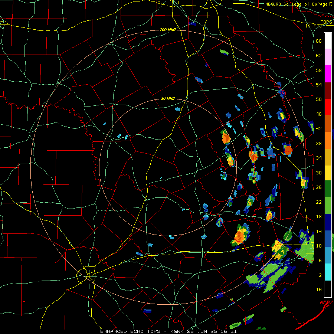This screenshot has width=334, height=334.
Task: Pick the dark orange swatch beside 42
Action: click(328, 123)
